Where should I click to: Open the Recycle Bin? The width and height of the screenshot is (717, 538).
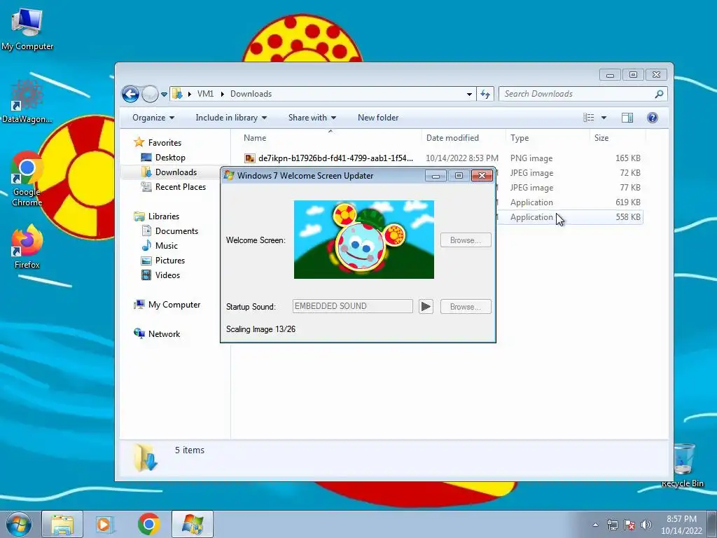click(x=682, y=465)
